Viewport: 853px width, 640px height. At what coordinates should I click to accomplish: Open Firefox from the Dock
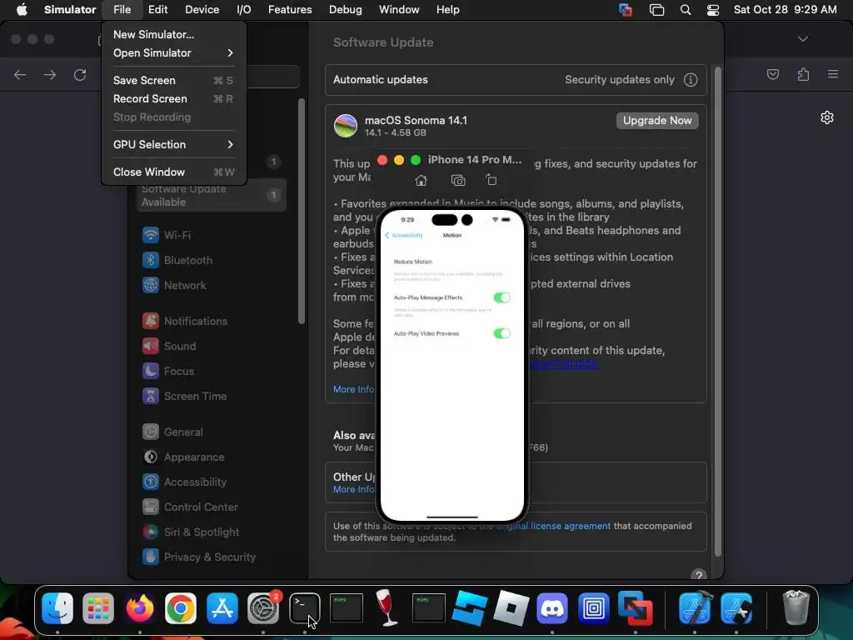[x=139, y=607]
